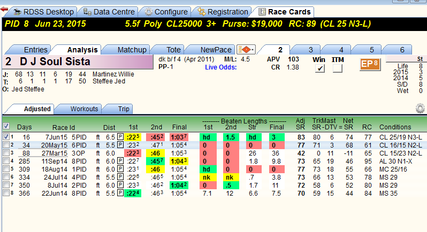
Task: Click the red back arrow icon
Action: click(x=4, y=10)
